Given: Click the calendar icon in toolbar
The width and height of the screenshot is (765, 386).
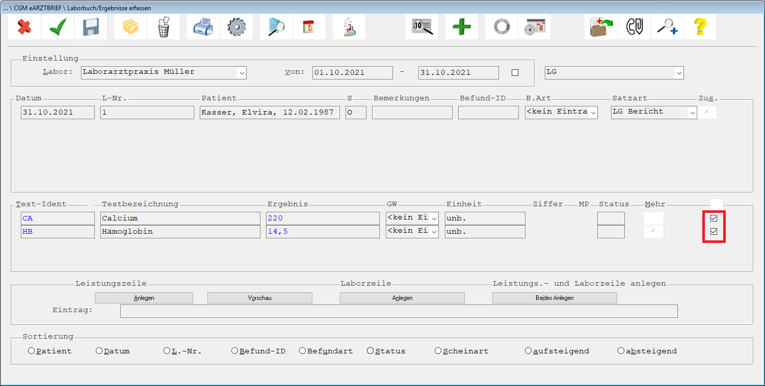Looking at the screenshot, I should (x=309, y=26).
